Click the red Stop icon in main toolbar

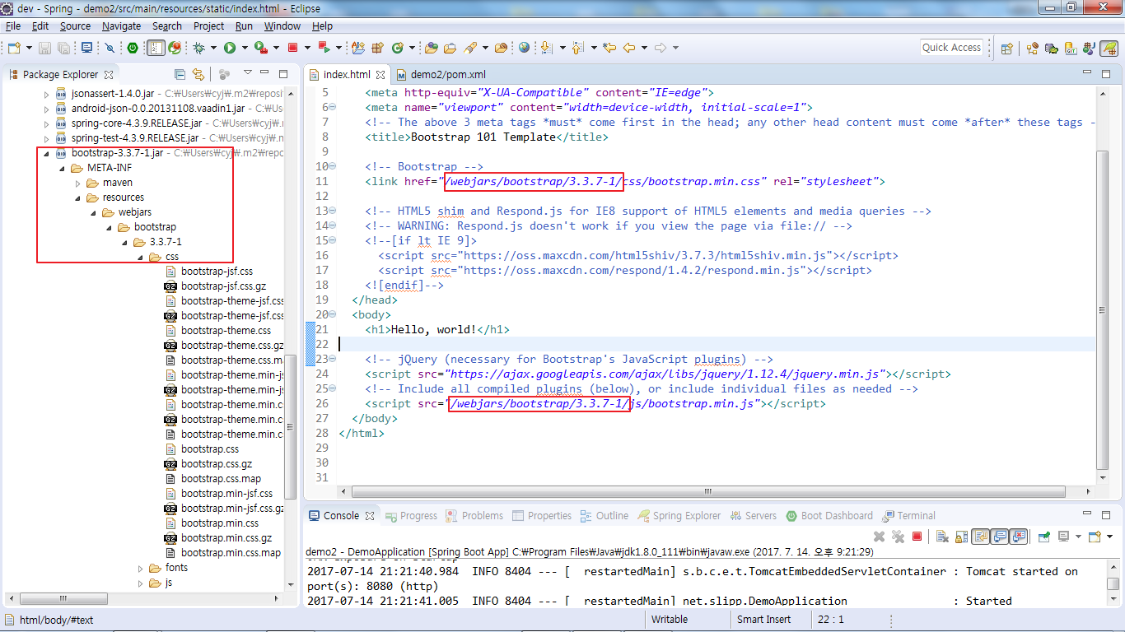pyautogui.click(x=293, y=48)
